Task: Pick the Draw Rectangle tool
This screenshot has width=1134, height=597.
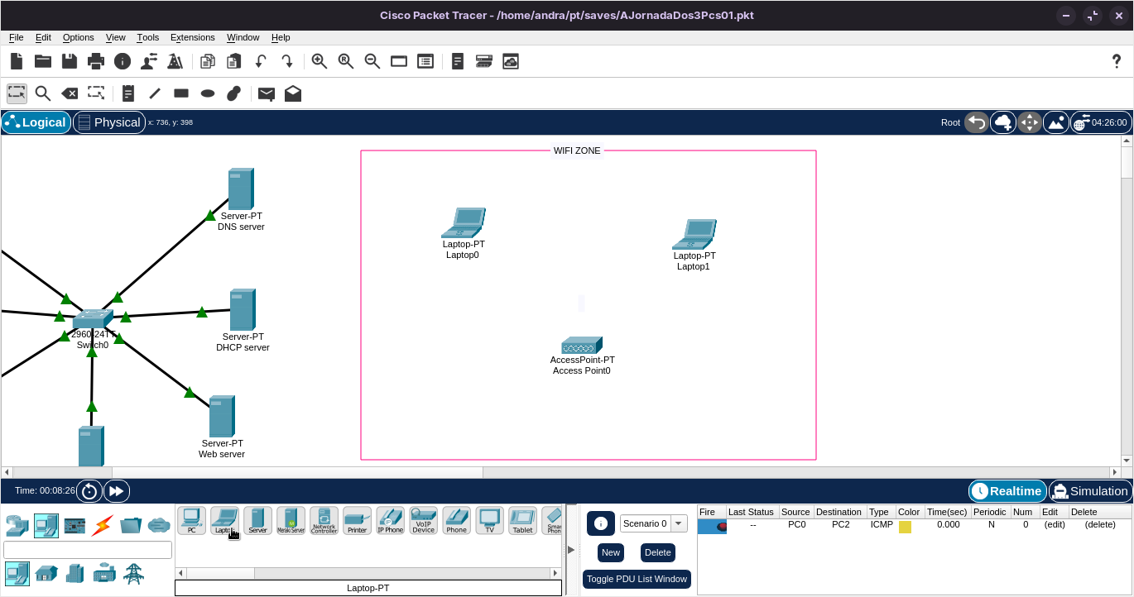Action: coord(181,93)
